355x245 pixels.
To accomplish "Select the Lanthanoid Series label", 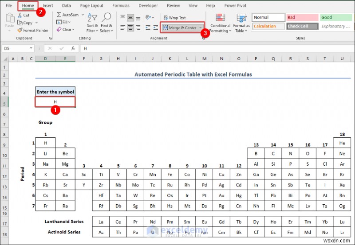I will [64, 222].
